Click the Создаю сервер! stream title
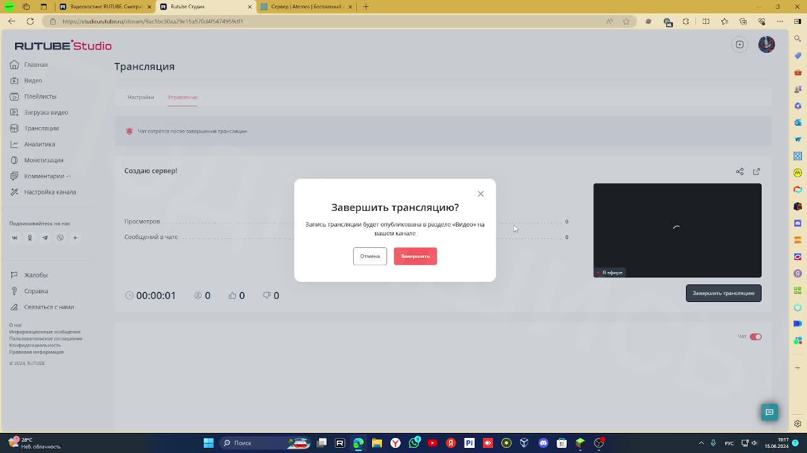807x453 pixels. pyautogui.click(x=151, y=171)
